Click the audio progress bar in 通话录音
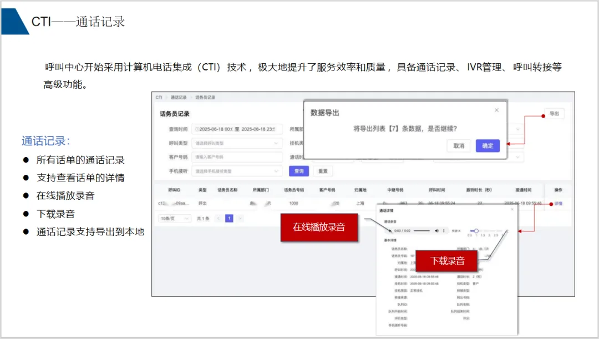 pos(422,231)
